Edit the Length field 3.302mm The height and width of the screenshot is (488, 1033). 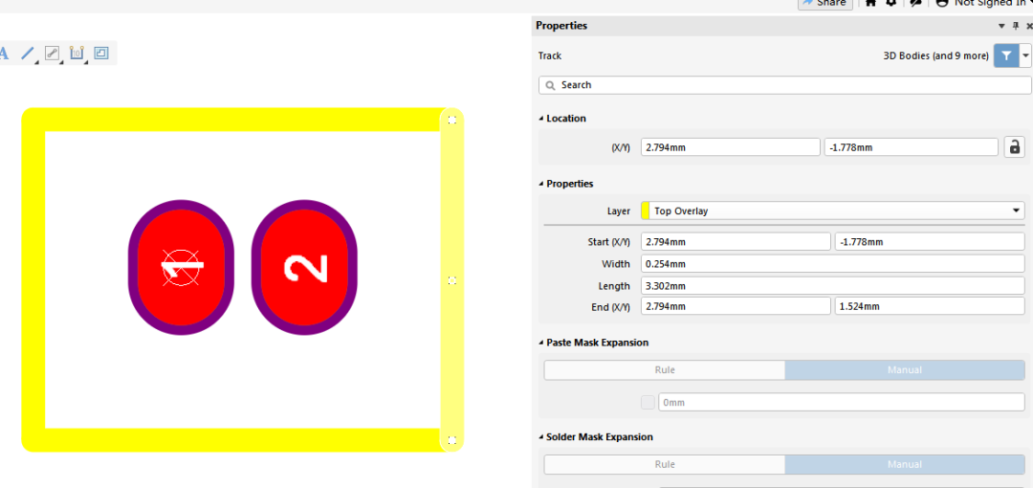833,286
